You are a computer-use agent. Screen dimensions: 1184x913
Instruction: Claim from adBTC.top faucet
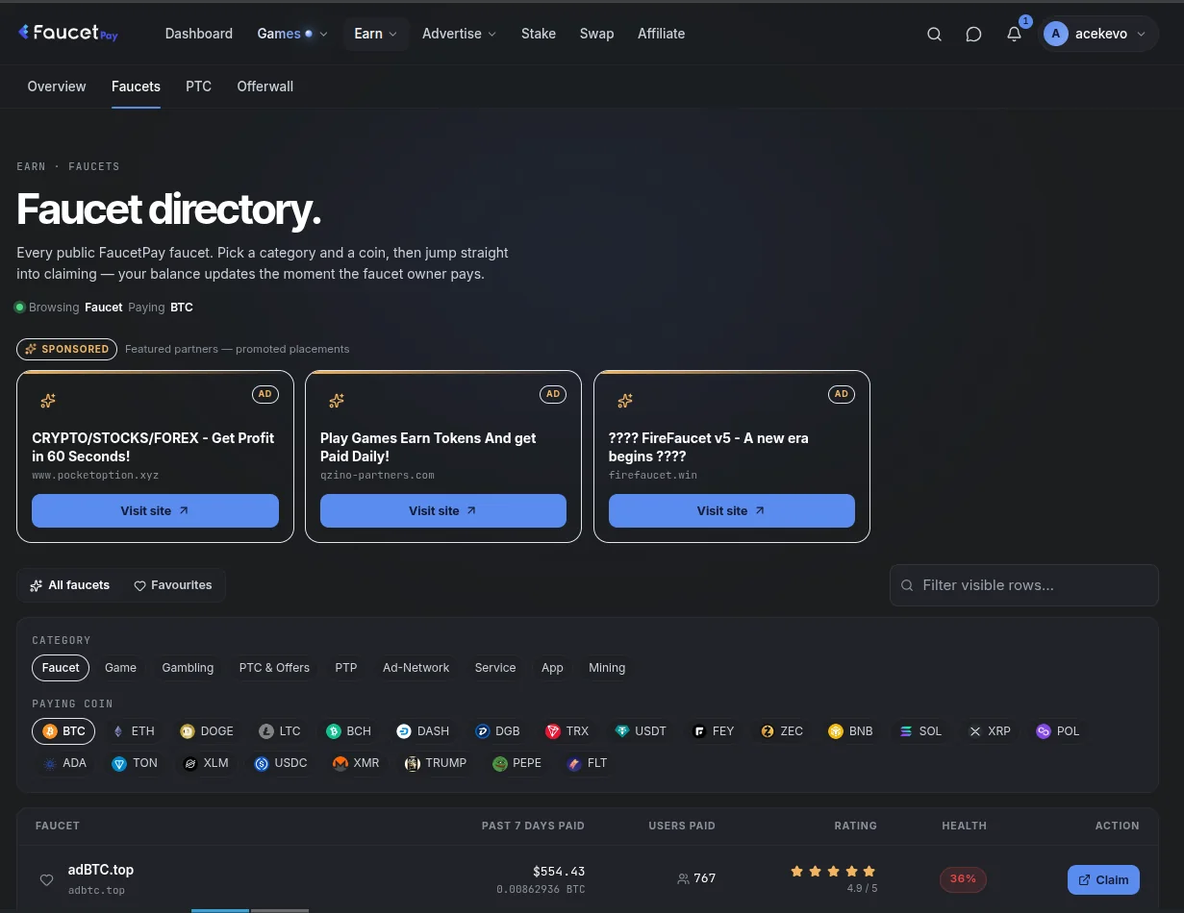click(1103, 879)
